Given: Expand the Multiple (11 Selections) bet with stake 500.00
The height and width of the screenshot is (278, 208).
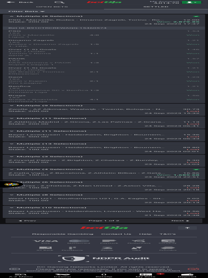Looking at the screenshot, I should 12,131.
